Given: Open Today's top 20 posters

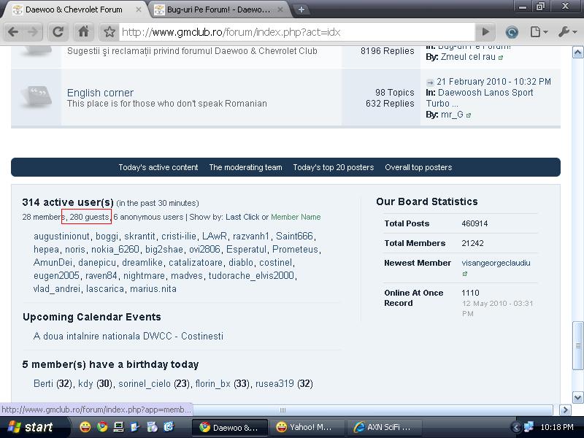Looking at the screenshot, I should (x=334, y=167).
